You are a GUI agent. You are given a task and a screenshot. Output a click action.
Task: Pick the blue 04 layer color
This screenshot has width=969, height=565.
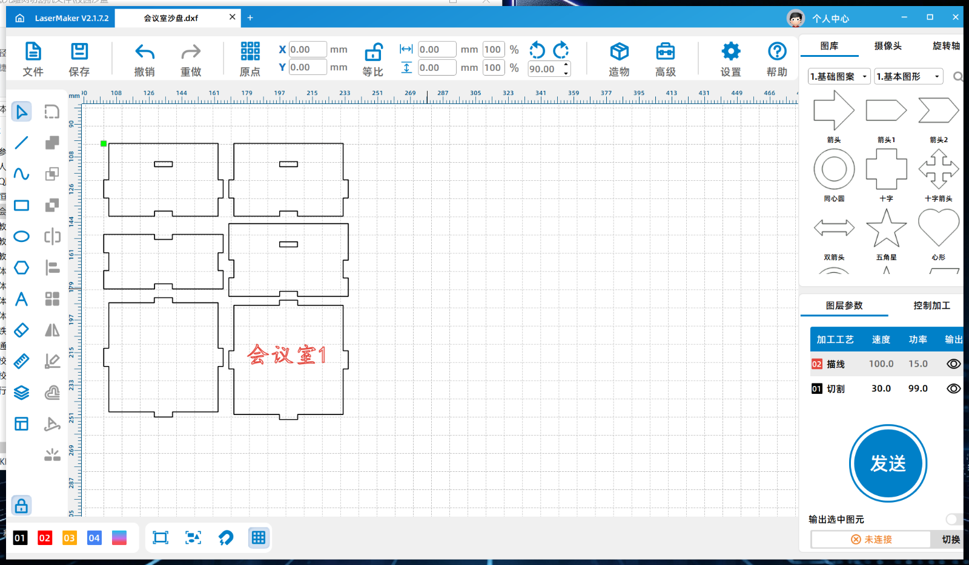tap(94, 538)
